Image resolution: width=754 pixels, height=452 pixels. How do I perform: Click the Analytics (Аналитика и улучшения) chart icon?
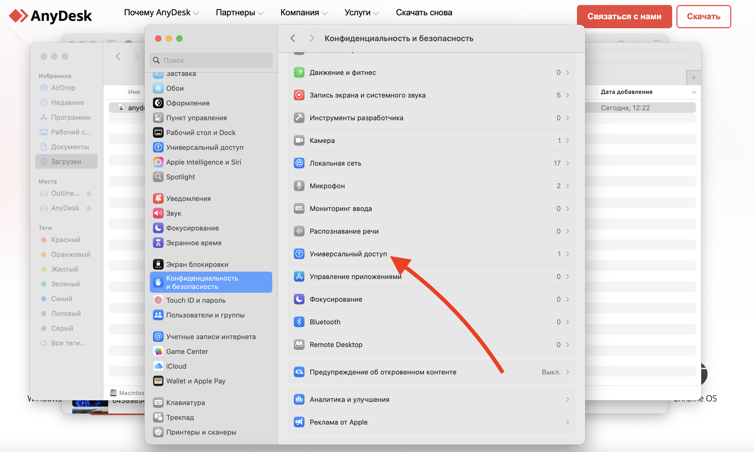pos(299,399)
